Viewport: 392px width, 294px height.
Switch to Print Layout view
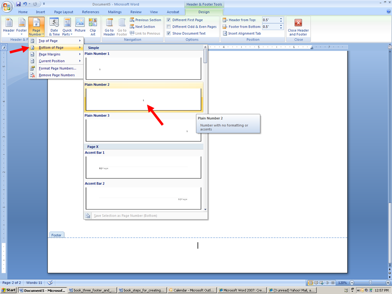tap(310, 283)
